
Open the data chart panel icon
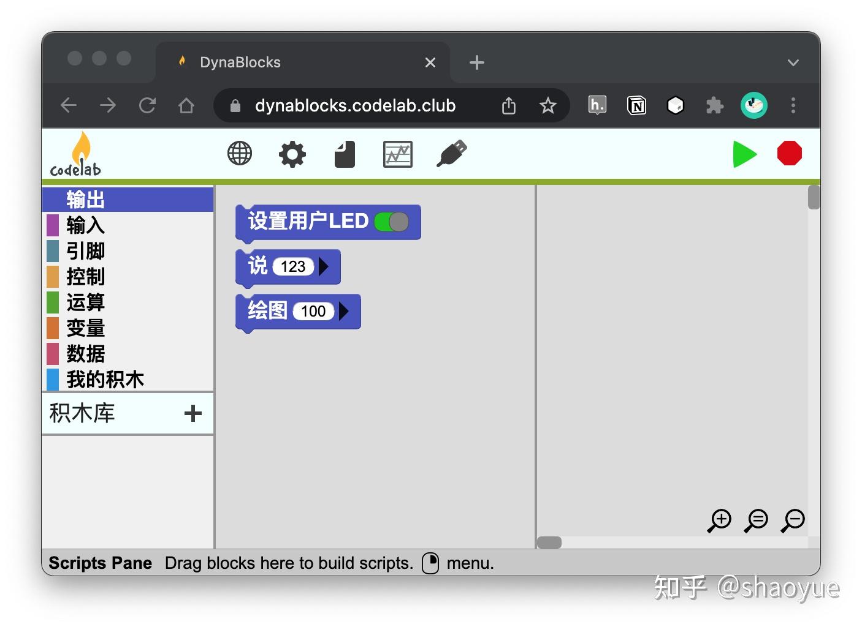[x=397, y=154]
